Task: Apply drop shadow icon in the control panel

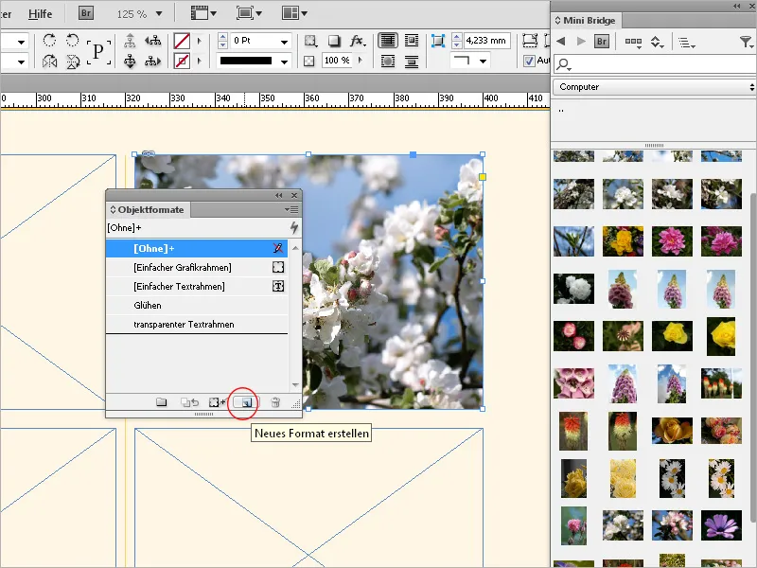Action: point(333,41)
